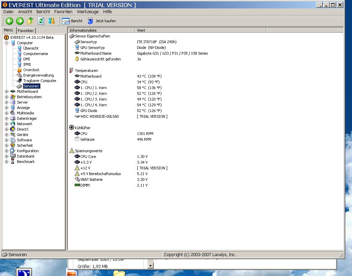Image resolution: width=352 pixels, height=276 pixels.
Task: Click the Overclock flame icon
Action: pos(20,70)
